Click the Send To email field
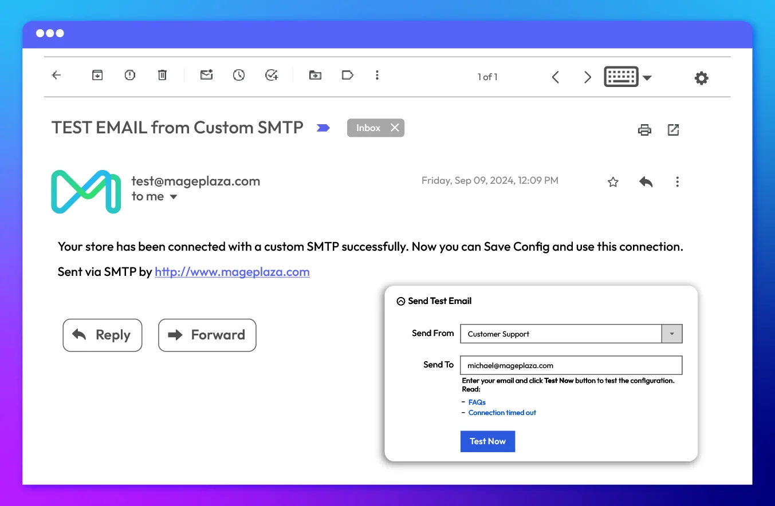 click(x=571, y=365)
